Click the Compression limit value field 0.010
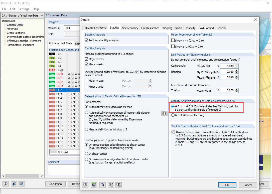 [x=228, y=66]
